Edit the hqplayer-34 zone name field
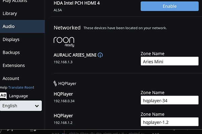 pyautogui.click(x=170, y=100)
